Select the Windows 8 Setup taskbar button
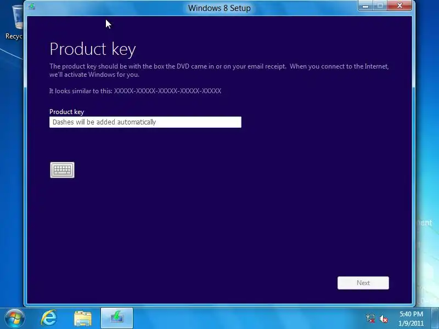Screen dimensions: 439x329 point(117,318)
